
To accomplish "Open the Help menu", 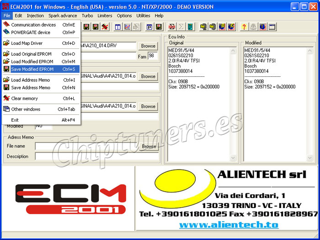I will click(x=159, y=16).
